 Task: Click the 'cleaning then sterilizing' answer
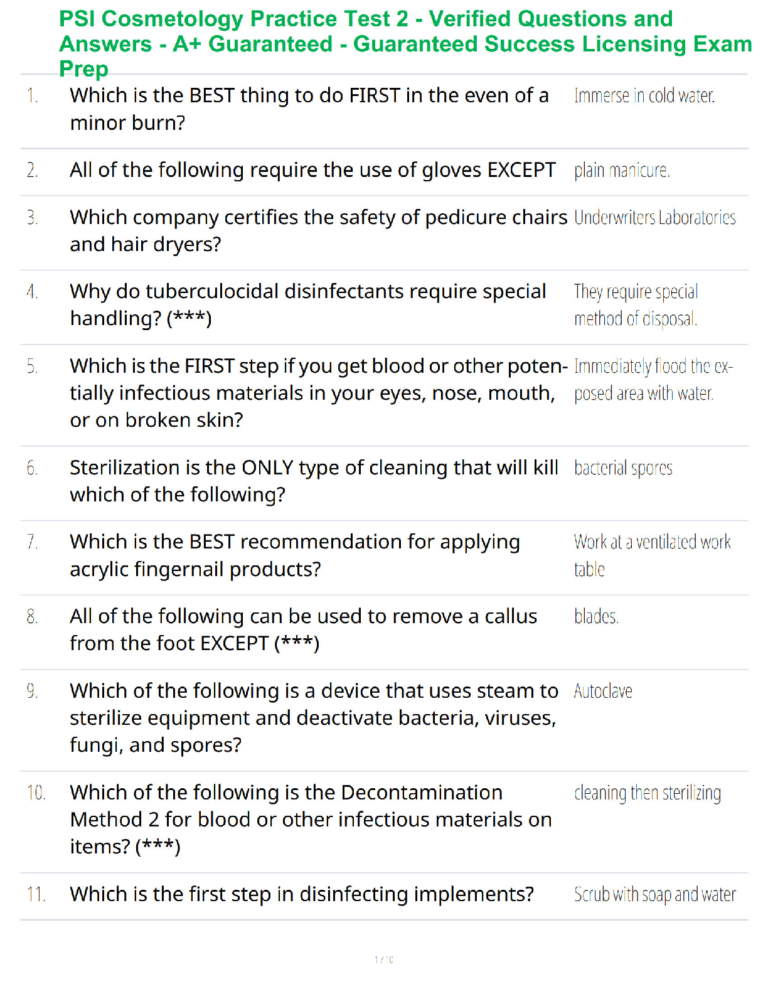pos(648,793)
